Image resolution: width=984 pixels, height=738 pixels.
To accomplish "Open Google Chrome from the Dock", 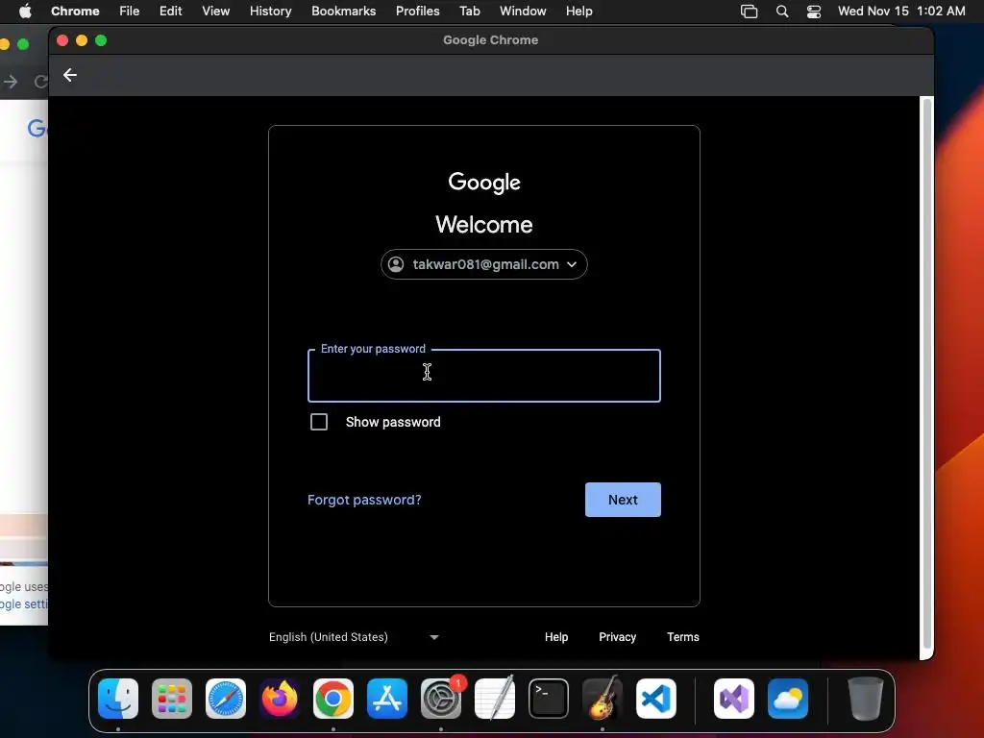I will click(333, 699).
